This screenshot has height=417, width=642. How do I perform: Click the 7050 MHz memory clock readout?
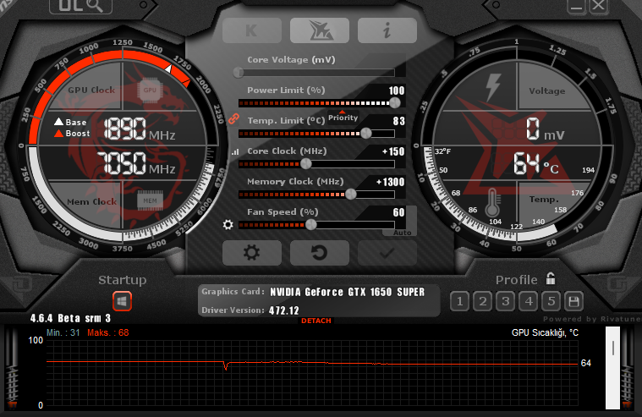[x=136, y=163]
